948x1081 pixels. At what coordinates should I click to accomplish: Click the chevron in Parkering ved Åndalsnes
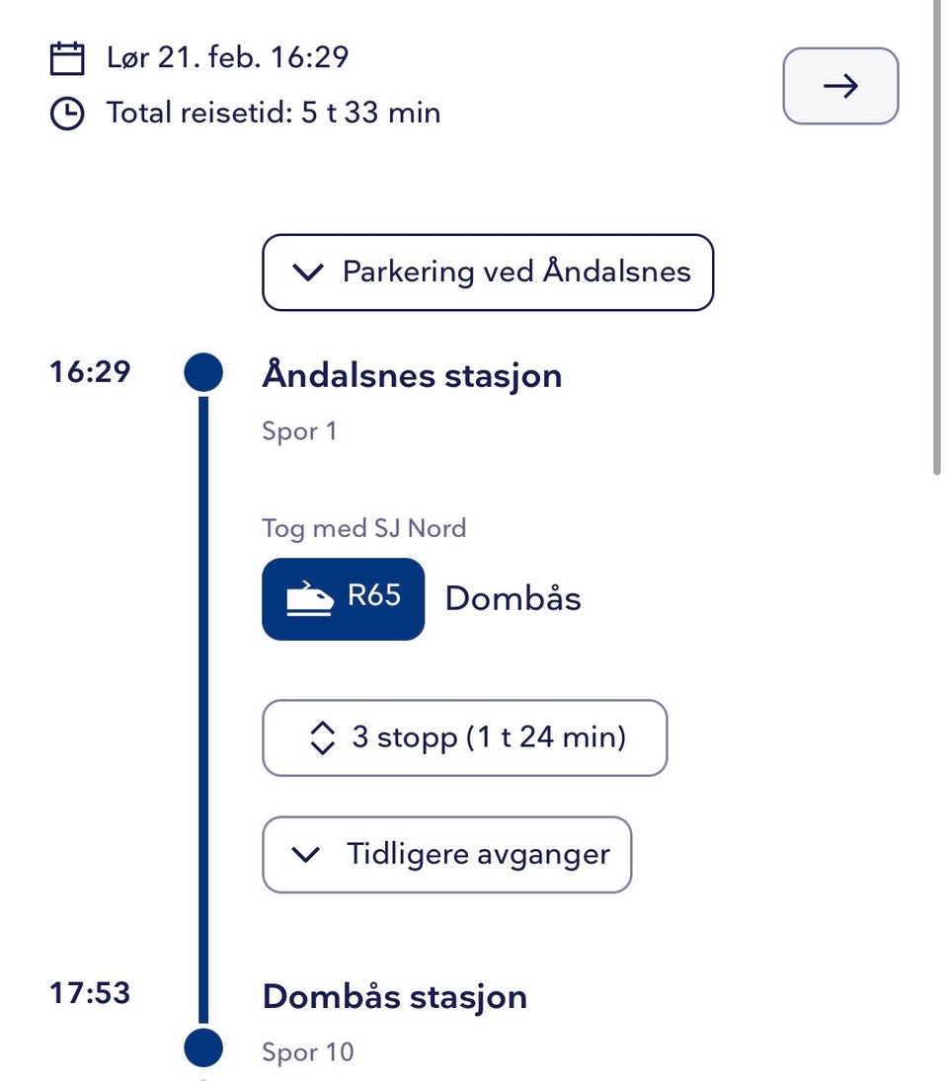click(x=309, y=272)
